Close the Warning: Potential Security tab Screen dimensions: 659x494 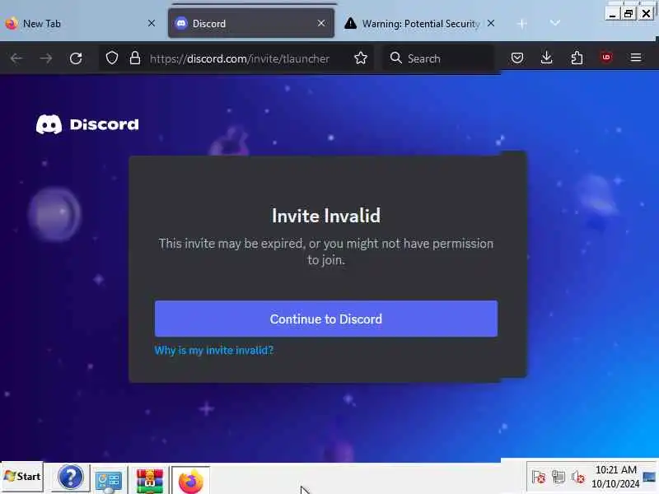coord(491,24)
